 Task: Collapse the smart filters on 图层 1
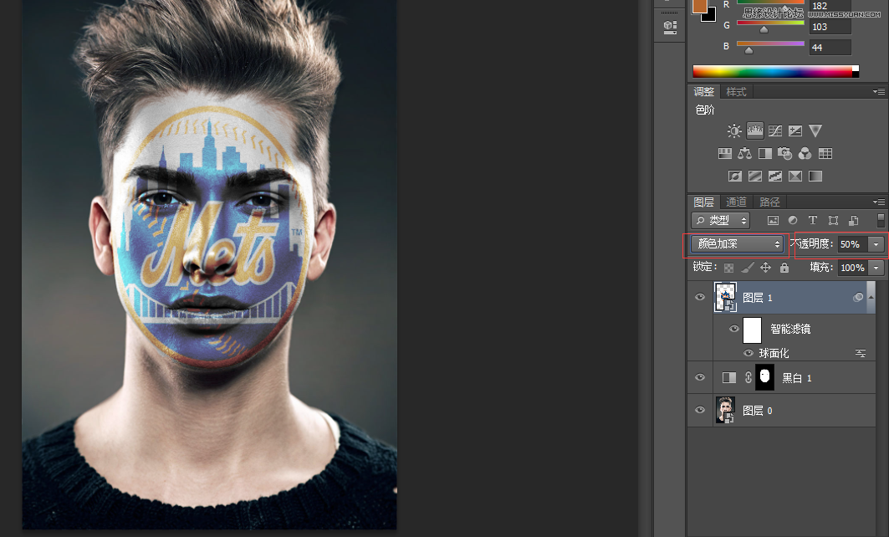871,297
